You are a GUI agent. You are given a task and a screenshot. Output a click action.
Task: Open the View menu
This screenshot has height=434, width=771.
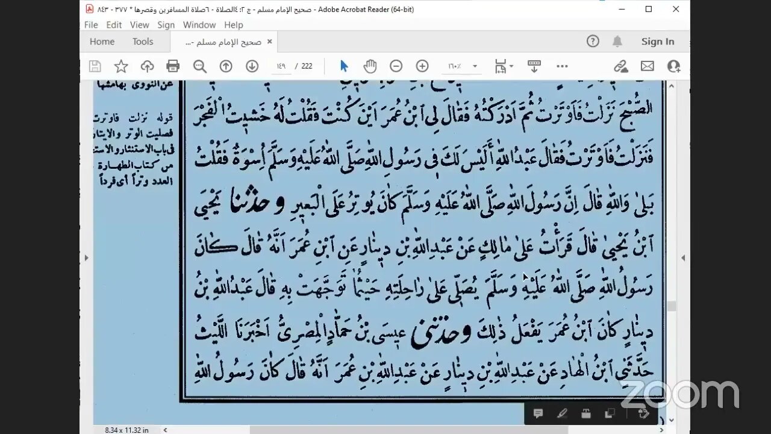coord(139,25)
